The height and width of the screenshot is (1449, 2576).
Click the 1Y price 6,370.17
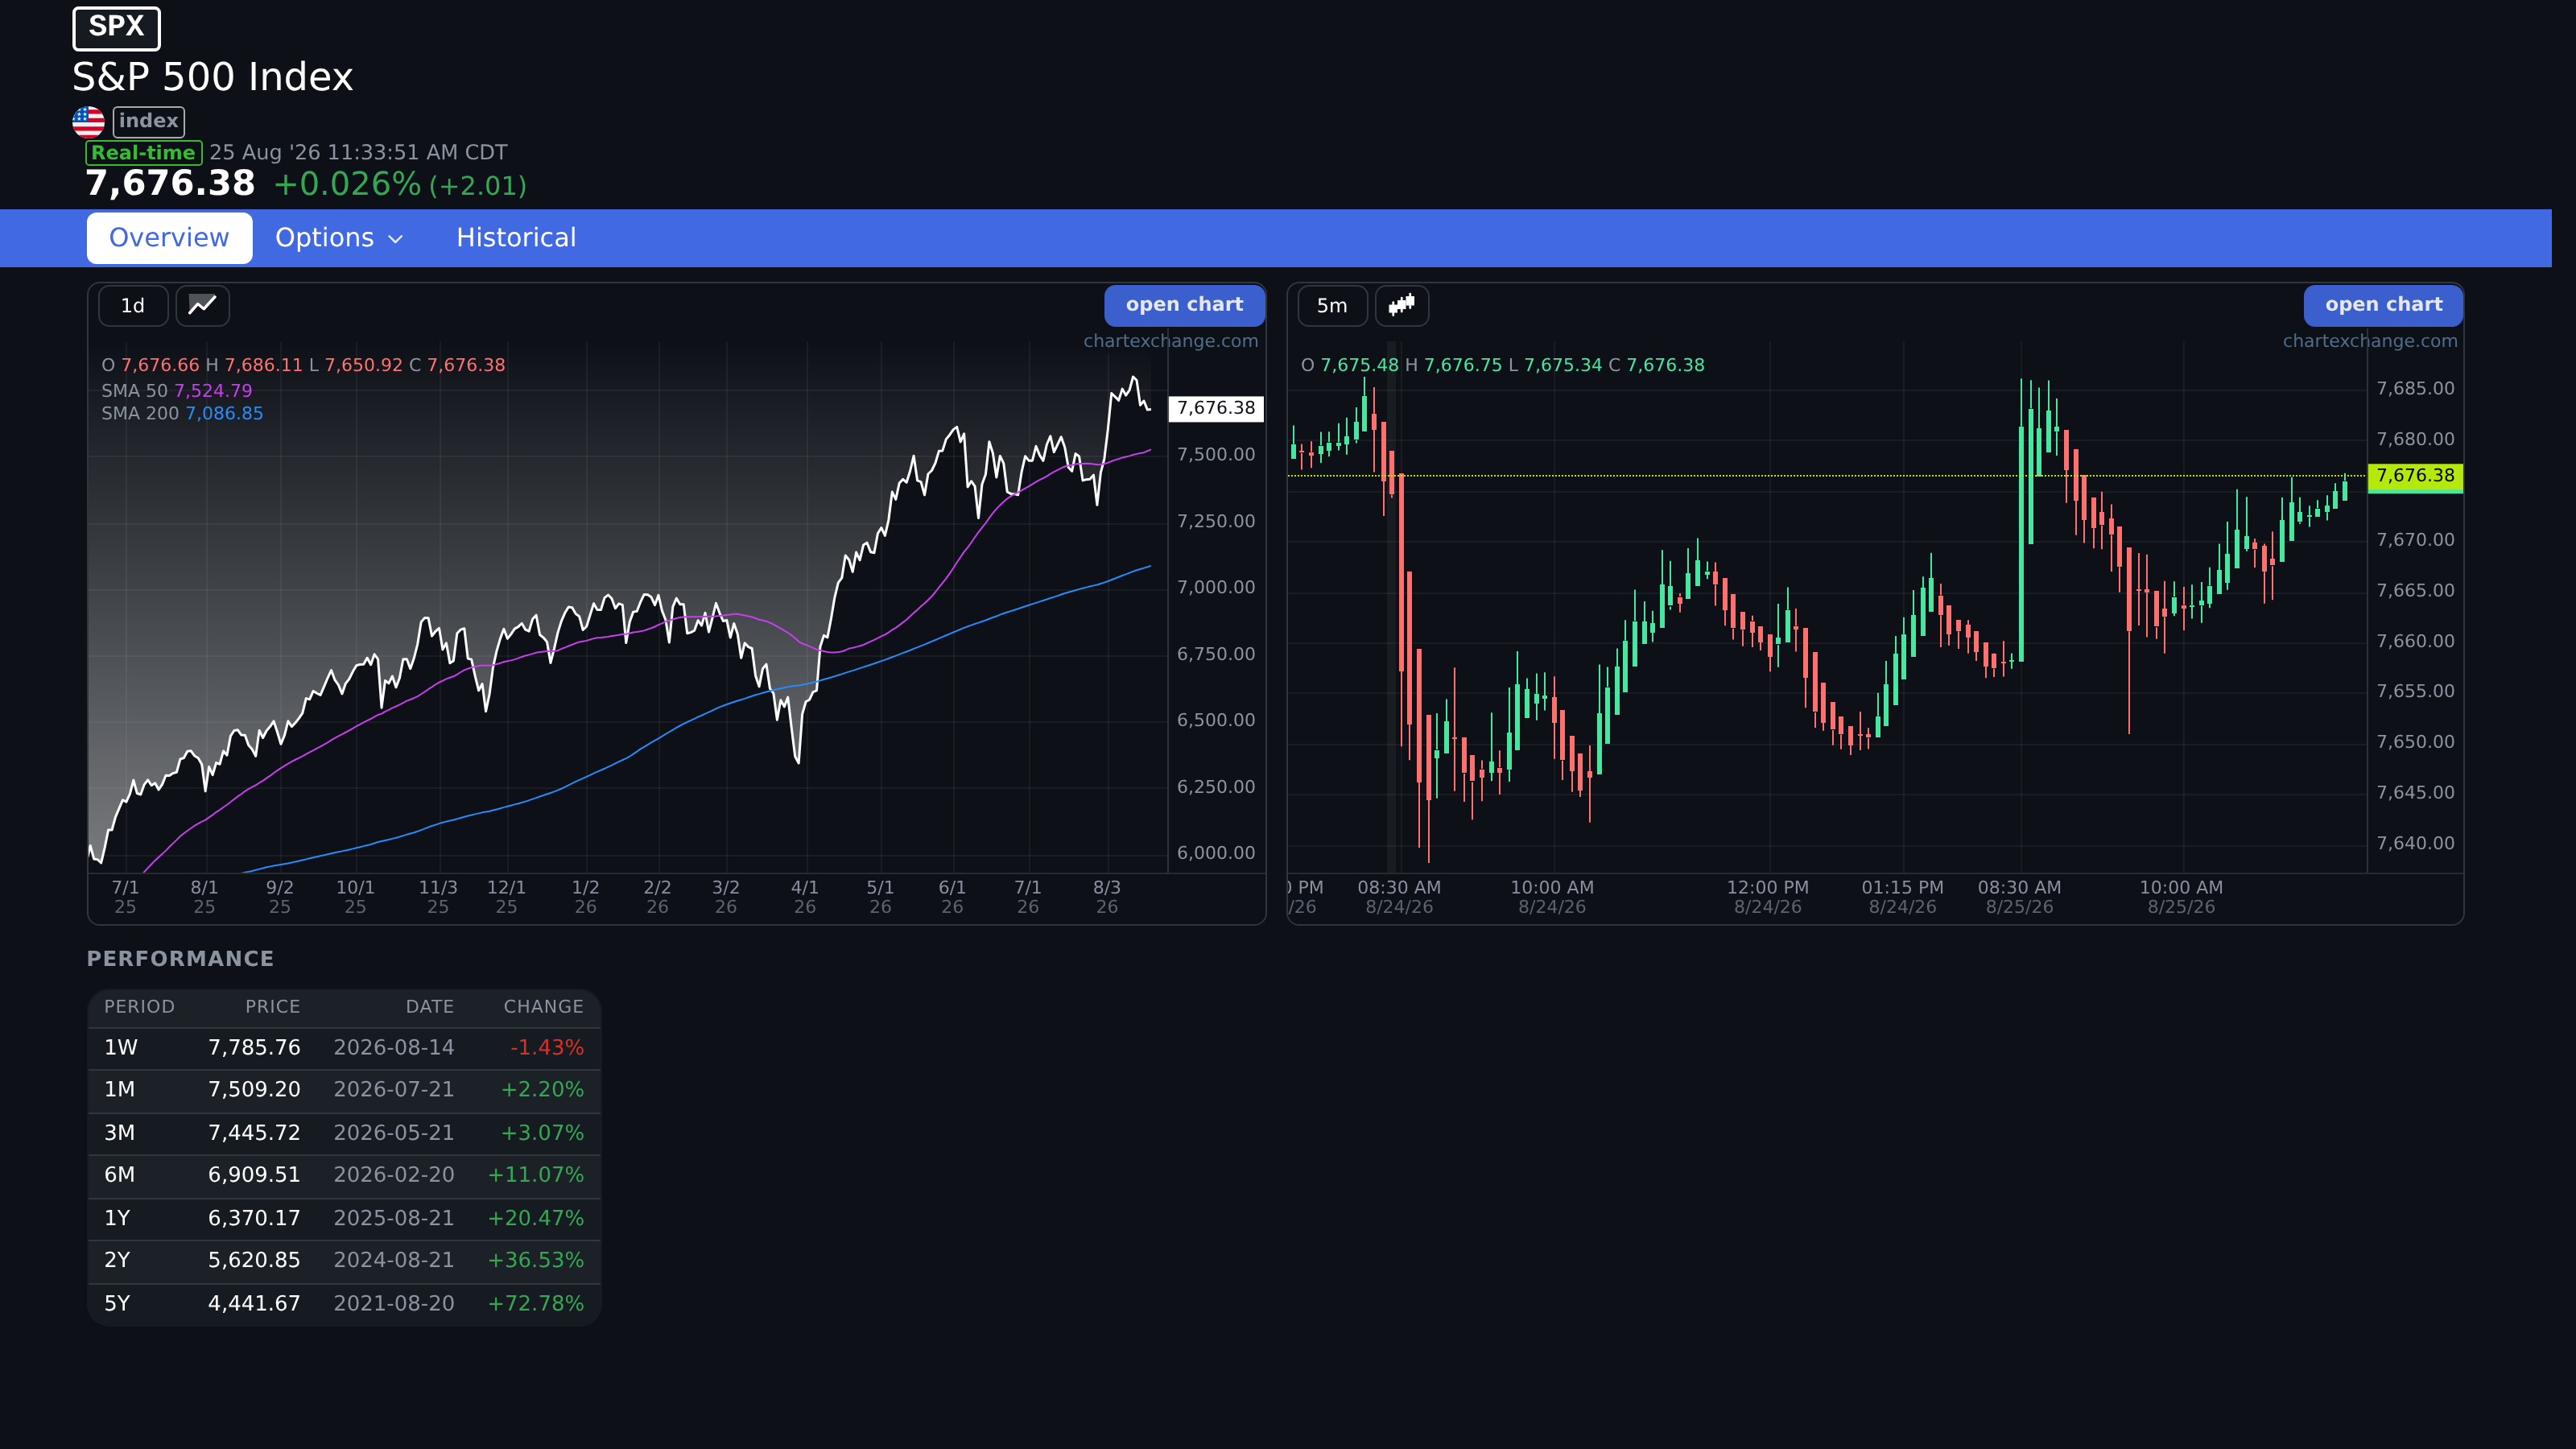pos(254,1218)
